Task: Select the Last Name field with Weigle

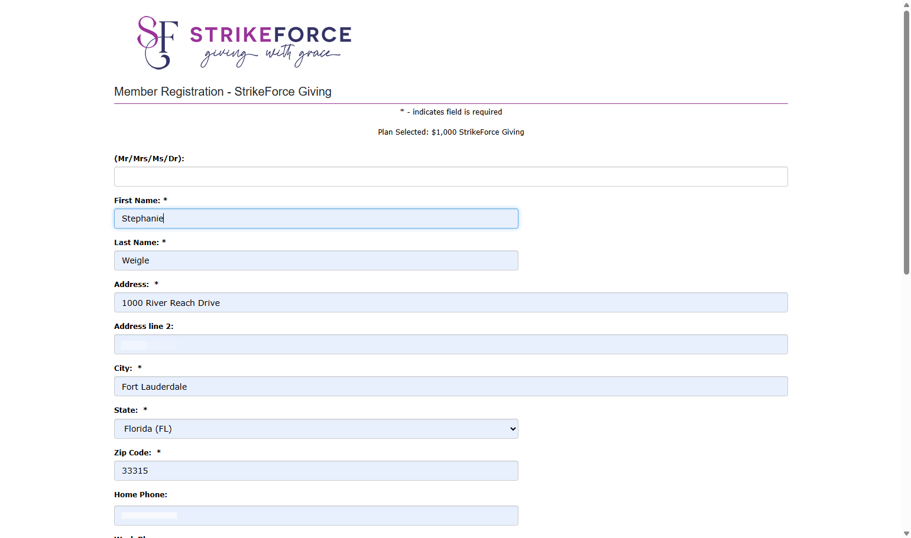Action: [x=316, y=260]
